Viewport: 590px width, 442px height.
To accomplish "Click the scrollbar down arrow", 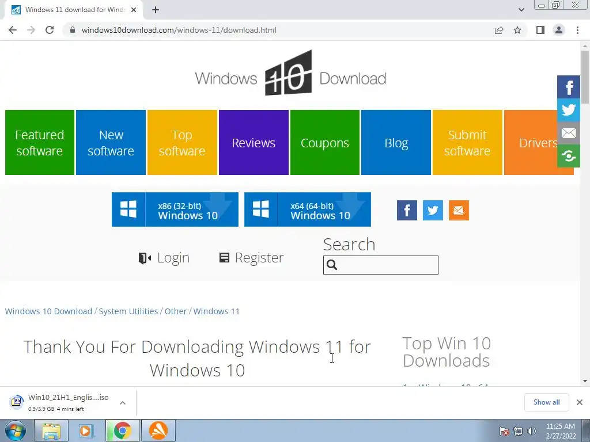I will (x=585, y=381).
